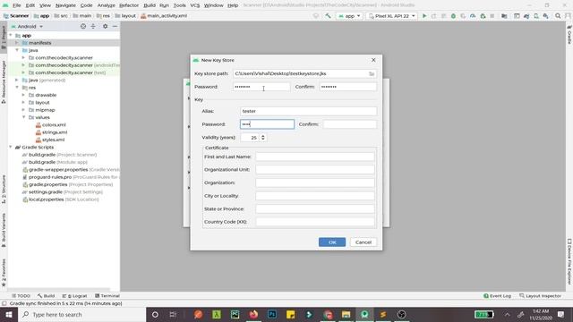The width and height of the screenshot is (573, 322).
Task: Open the File menu
Action: [16, 5]
